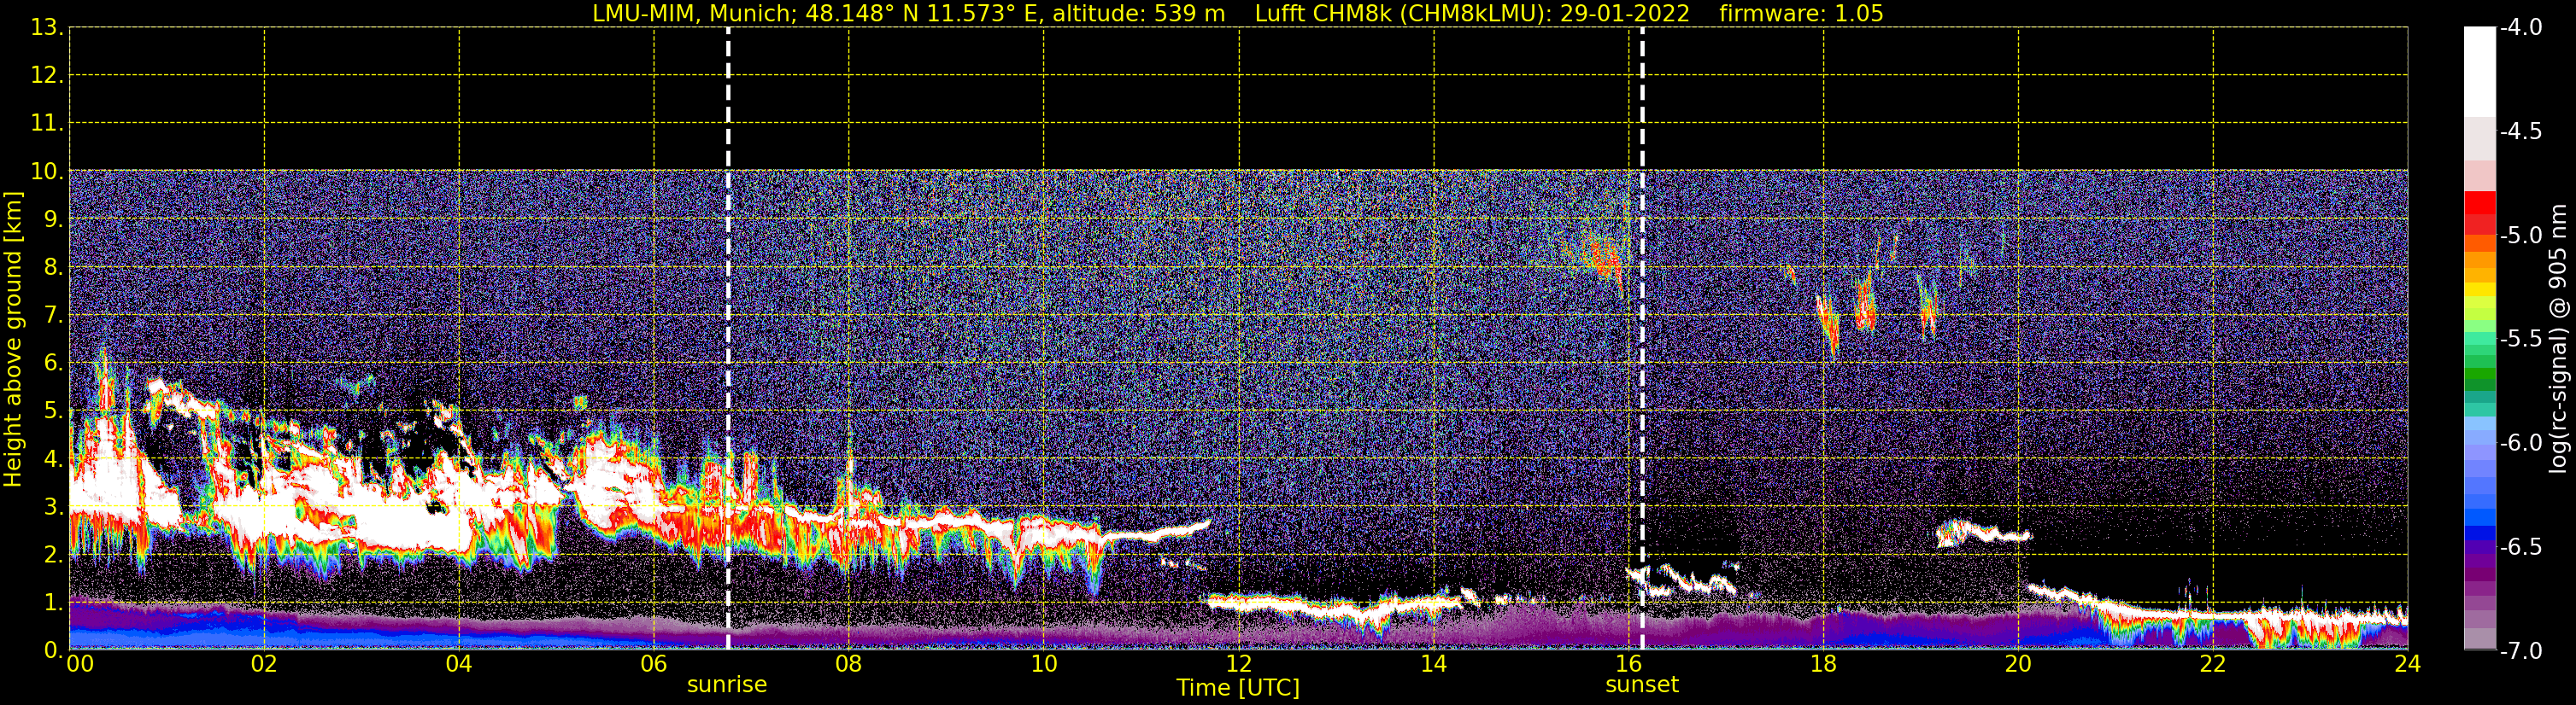Click the 5 km tick on the height axis

click(53, 411)
